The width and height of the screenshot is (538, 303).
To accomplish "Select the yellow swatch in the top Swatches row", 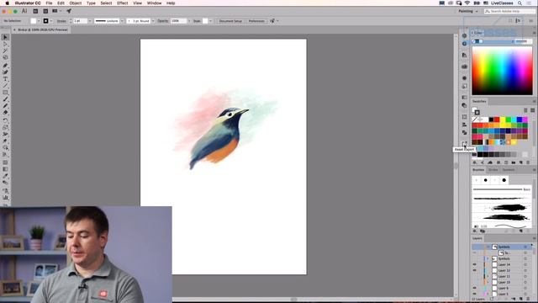I will coord(503,120).
